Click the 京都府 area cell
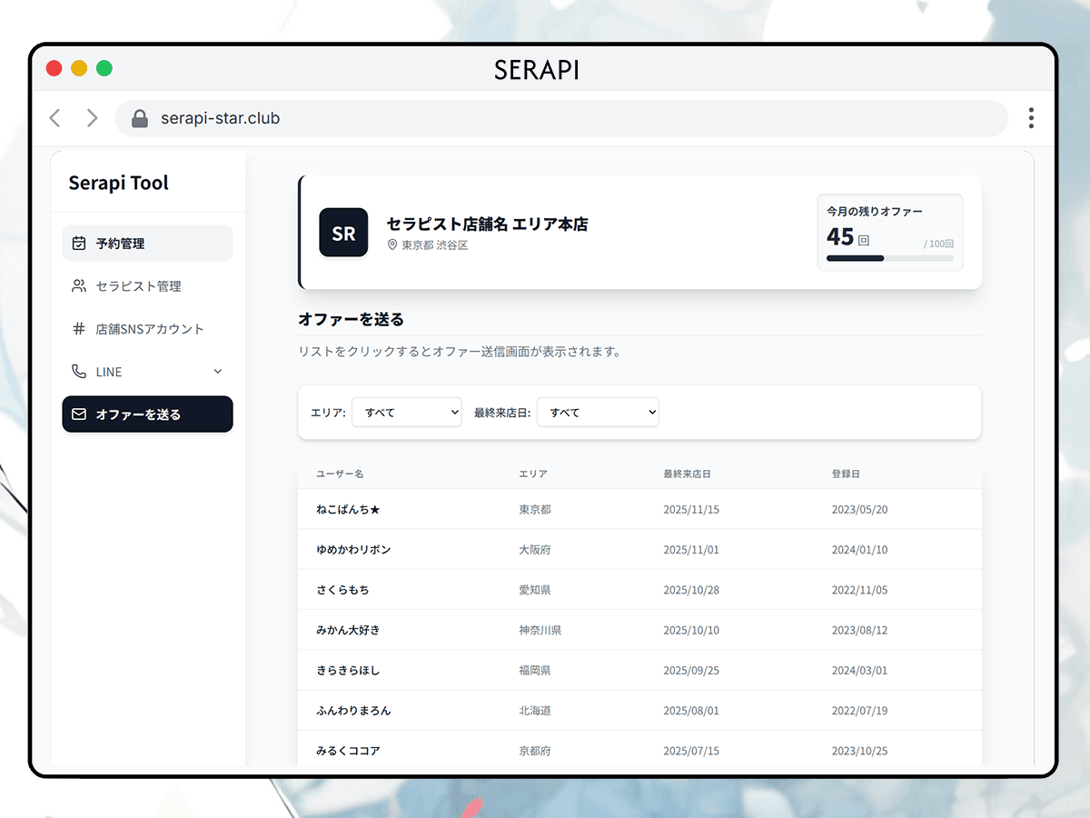Screen dimensions: 1090x818 tap(535, 751)
